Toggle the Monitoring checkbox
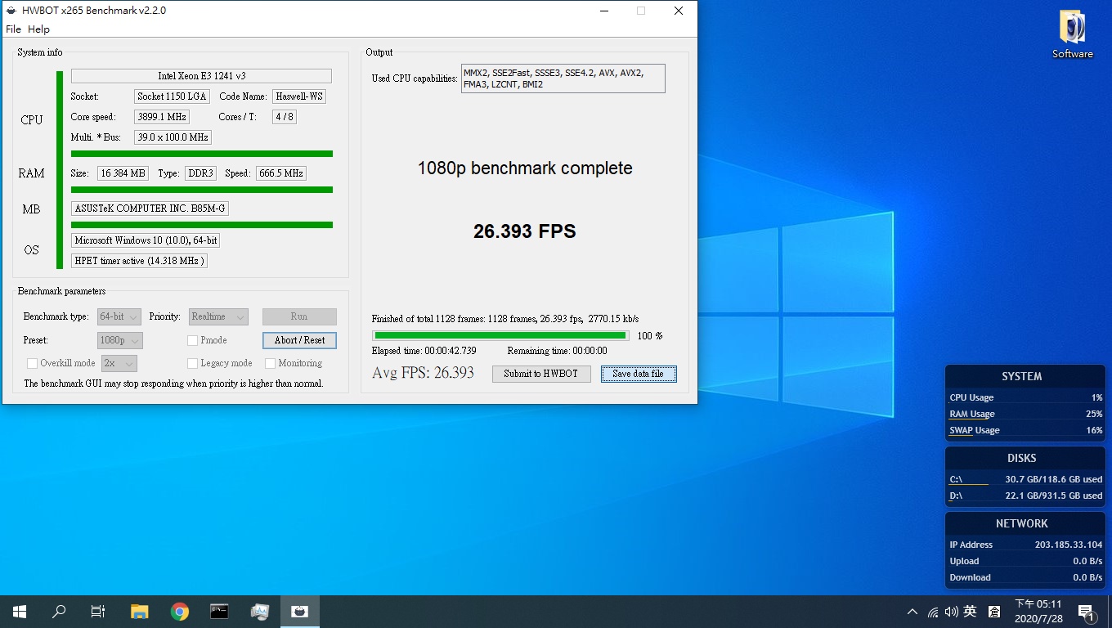1112x628 pixels. 271,363
